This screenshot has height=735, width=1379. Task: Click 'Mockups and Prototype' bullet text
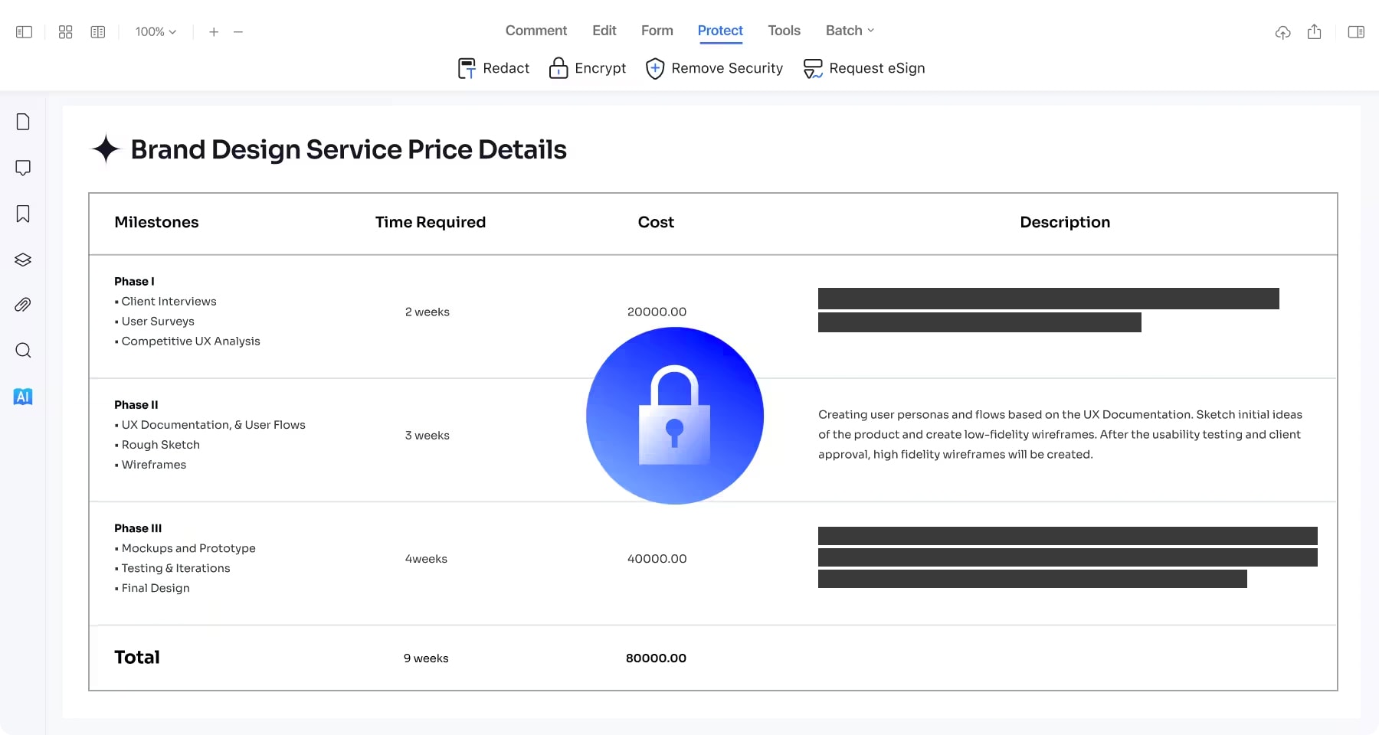[188, 548]
